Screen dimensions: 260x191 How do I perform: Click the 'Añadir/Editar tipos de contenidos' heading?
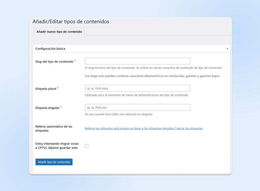71,22
